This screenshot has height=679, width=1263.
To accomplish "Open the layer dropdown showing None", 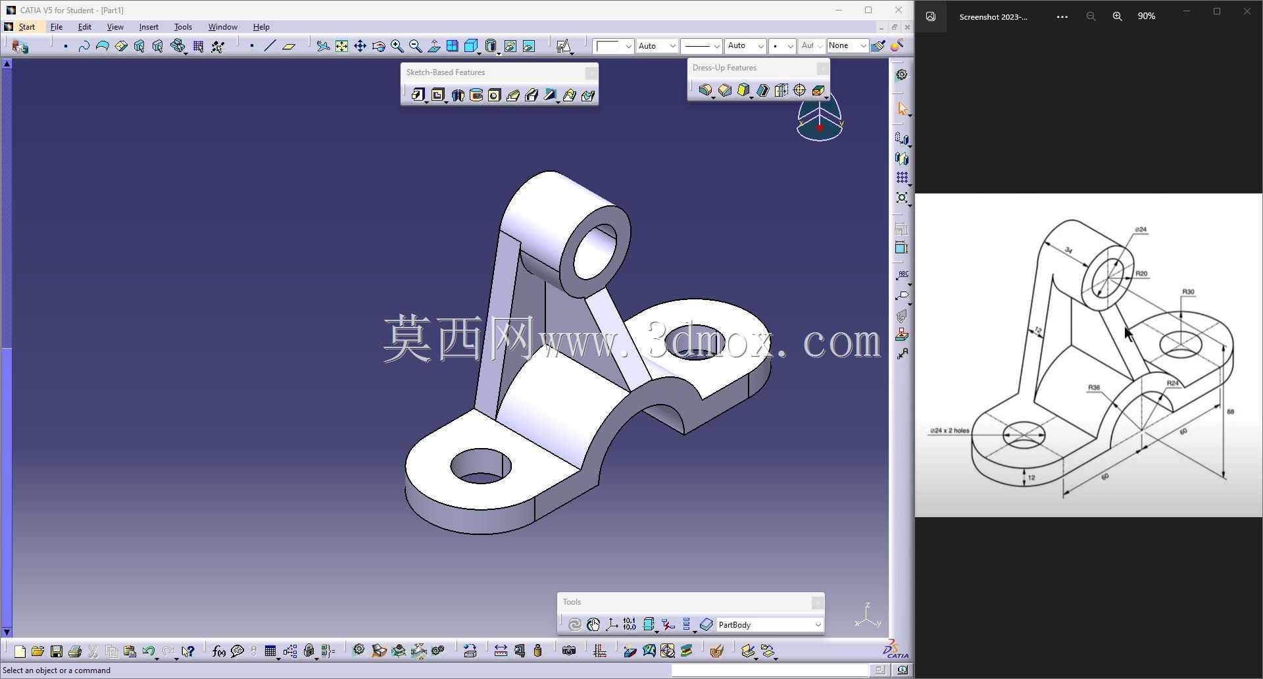I will 847,45.
